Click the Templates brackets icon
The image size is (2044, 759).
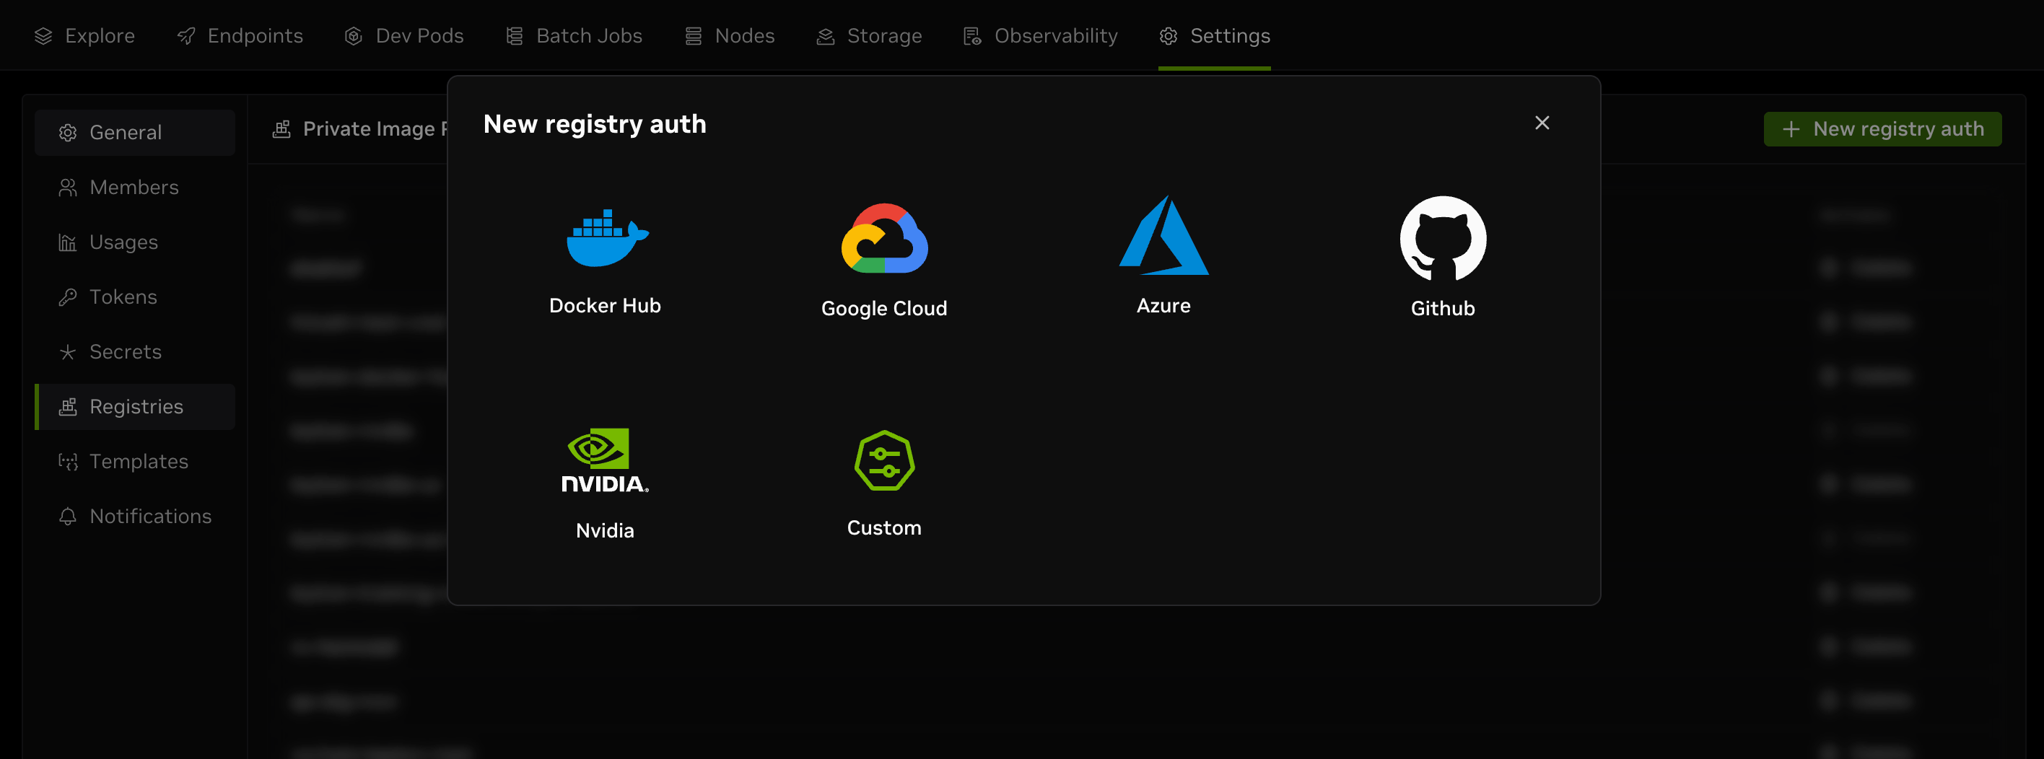[x=69, y=462]
